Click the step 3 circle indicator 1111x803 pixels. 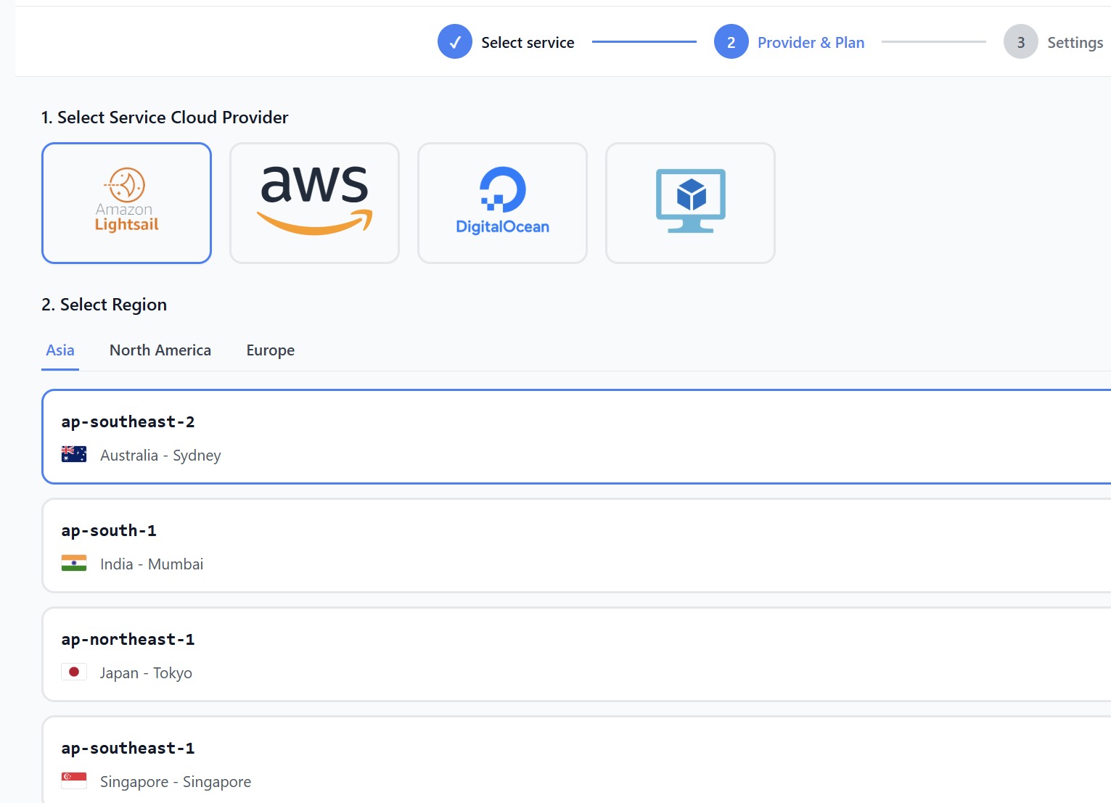click(1021, 42)
